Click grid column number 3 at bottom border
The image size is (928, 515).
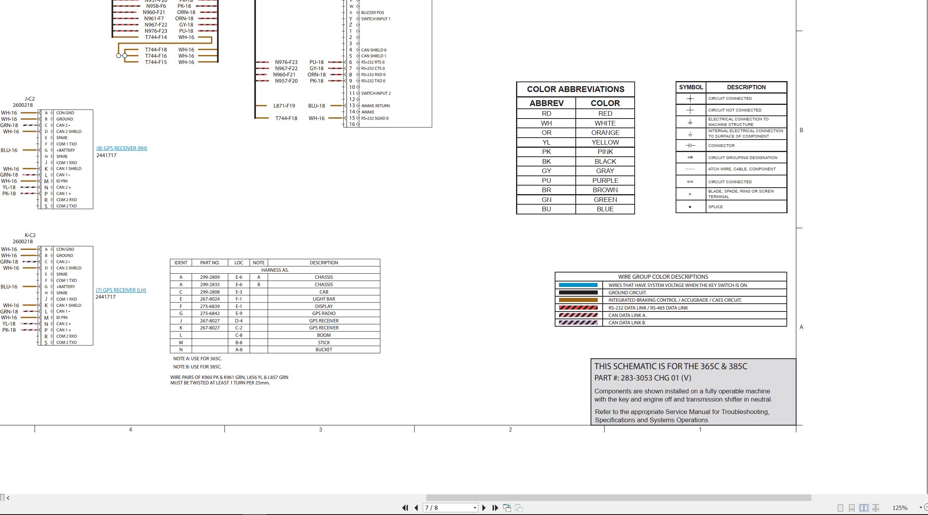point(321,430)
